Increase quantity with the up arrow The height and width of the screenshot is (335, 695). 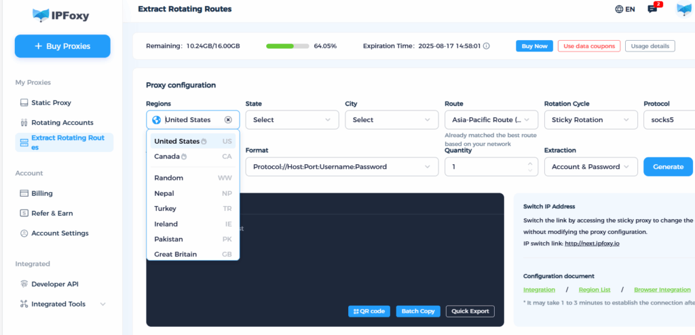[x=529, y=163]
